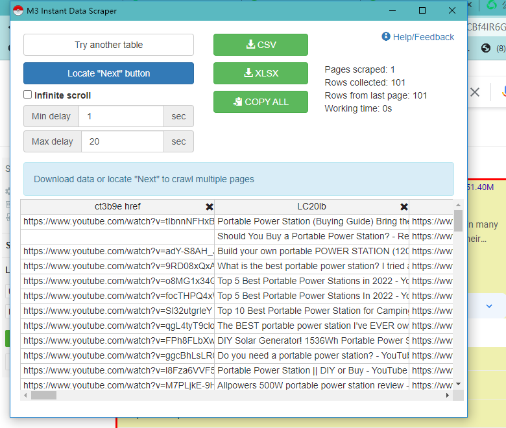Click the globe icon in the browser window behind
The width and height of the screenshot is (506, 428).
coord(486,49)
